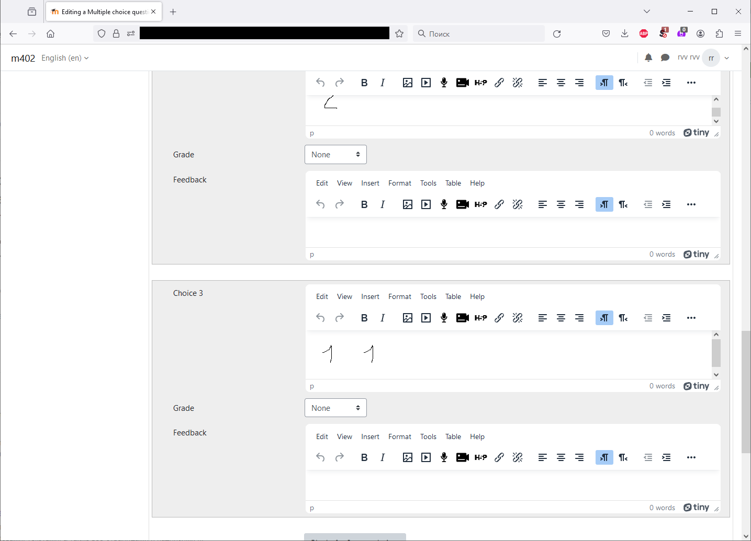Record audio in Choice 3 Feedback editor

pos(444,457)
